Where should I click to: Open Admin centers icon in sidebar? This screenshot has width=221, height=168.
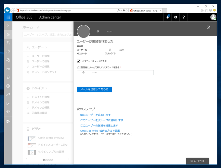point(8,121)
